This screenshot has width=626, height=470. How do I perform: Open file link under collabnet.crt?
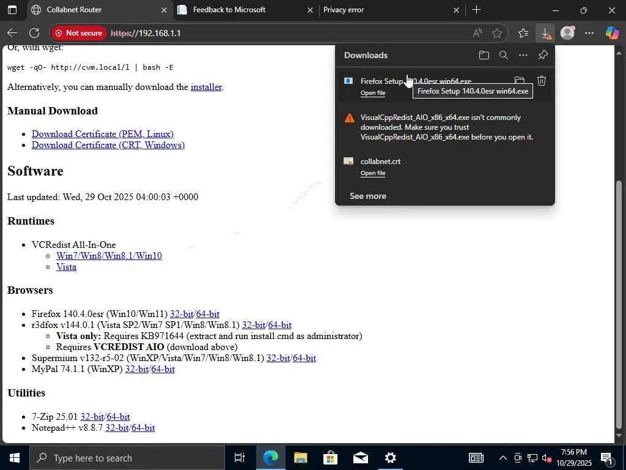[x=373, y=173]
